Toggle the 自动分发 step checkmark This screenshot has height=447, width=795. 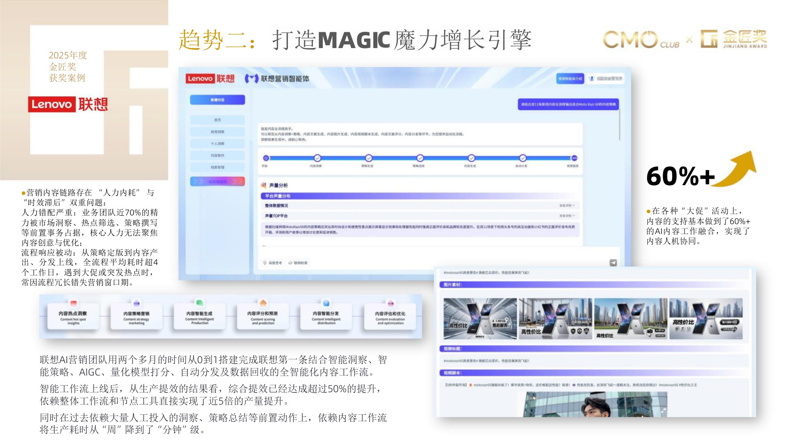pos(523,158)
